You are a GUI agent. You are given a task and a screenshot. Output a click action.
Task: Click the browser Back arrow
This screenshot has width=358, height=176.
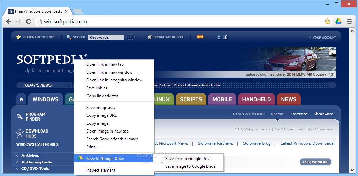[x=9, y=22]
